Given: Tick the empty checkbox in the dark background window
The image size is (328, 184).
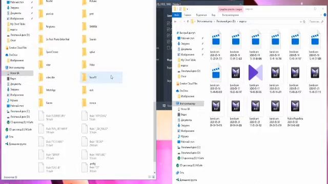Looking at the screenshot, I should click(x=169, y=48).
